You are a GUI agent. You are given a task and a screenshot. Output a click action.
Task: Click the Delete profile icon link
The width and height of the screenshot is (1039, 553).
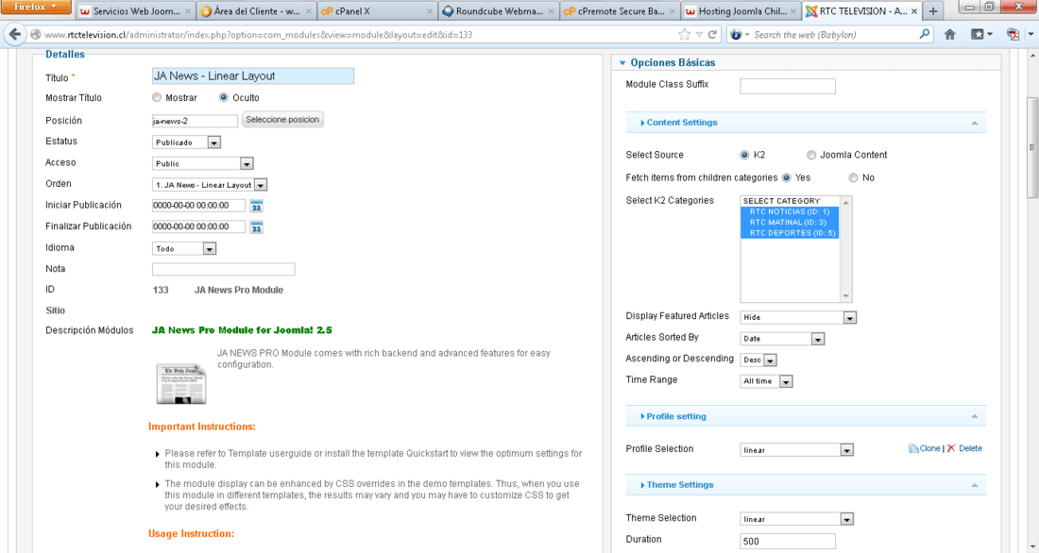[x=964, y=448]
